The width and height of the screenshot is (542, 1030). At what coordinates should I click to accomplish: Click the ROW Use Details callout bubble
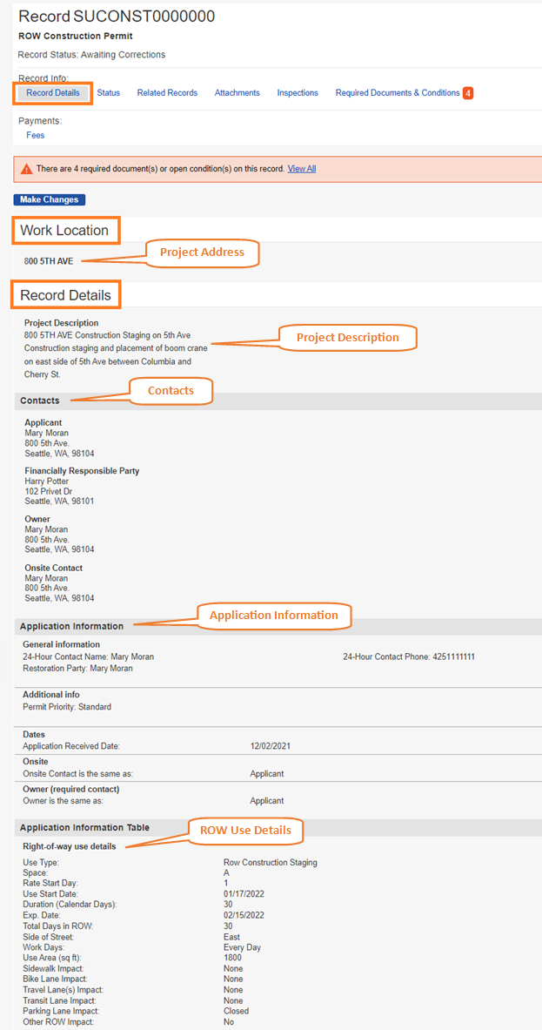(x=245, y=831)
